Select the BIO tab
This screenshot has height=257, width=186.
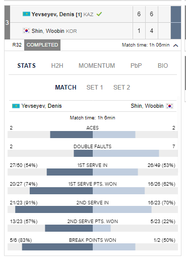(x=163, y=66)
